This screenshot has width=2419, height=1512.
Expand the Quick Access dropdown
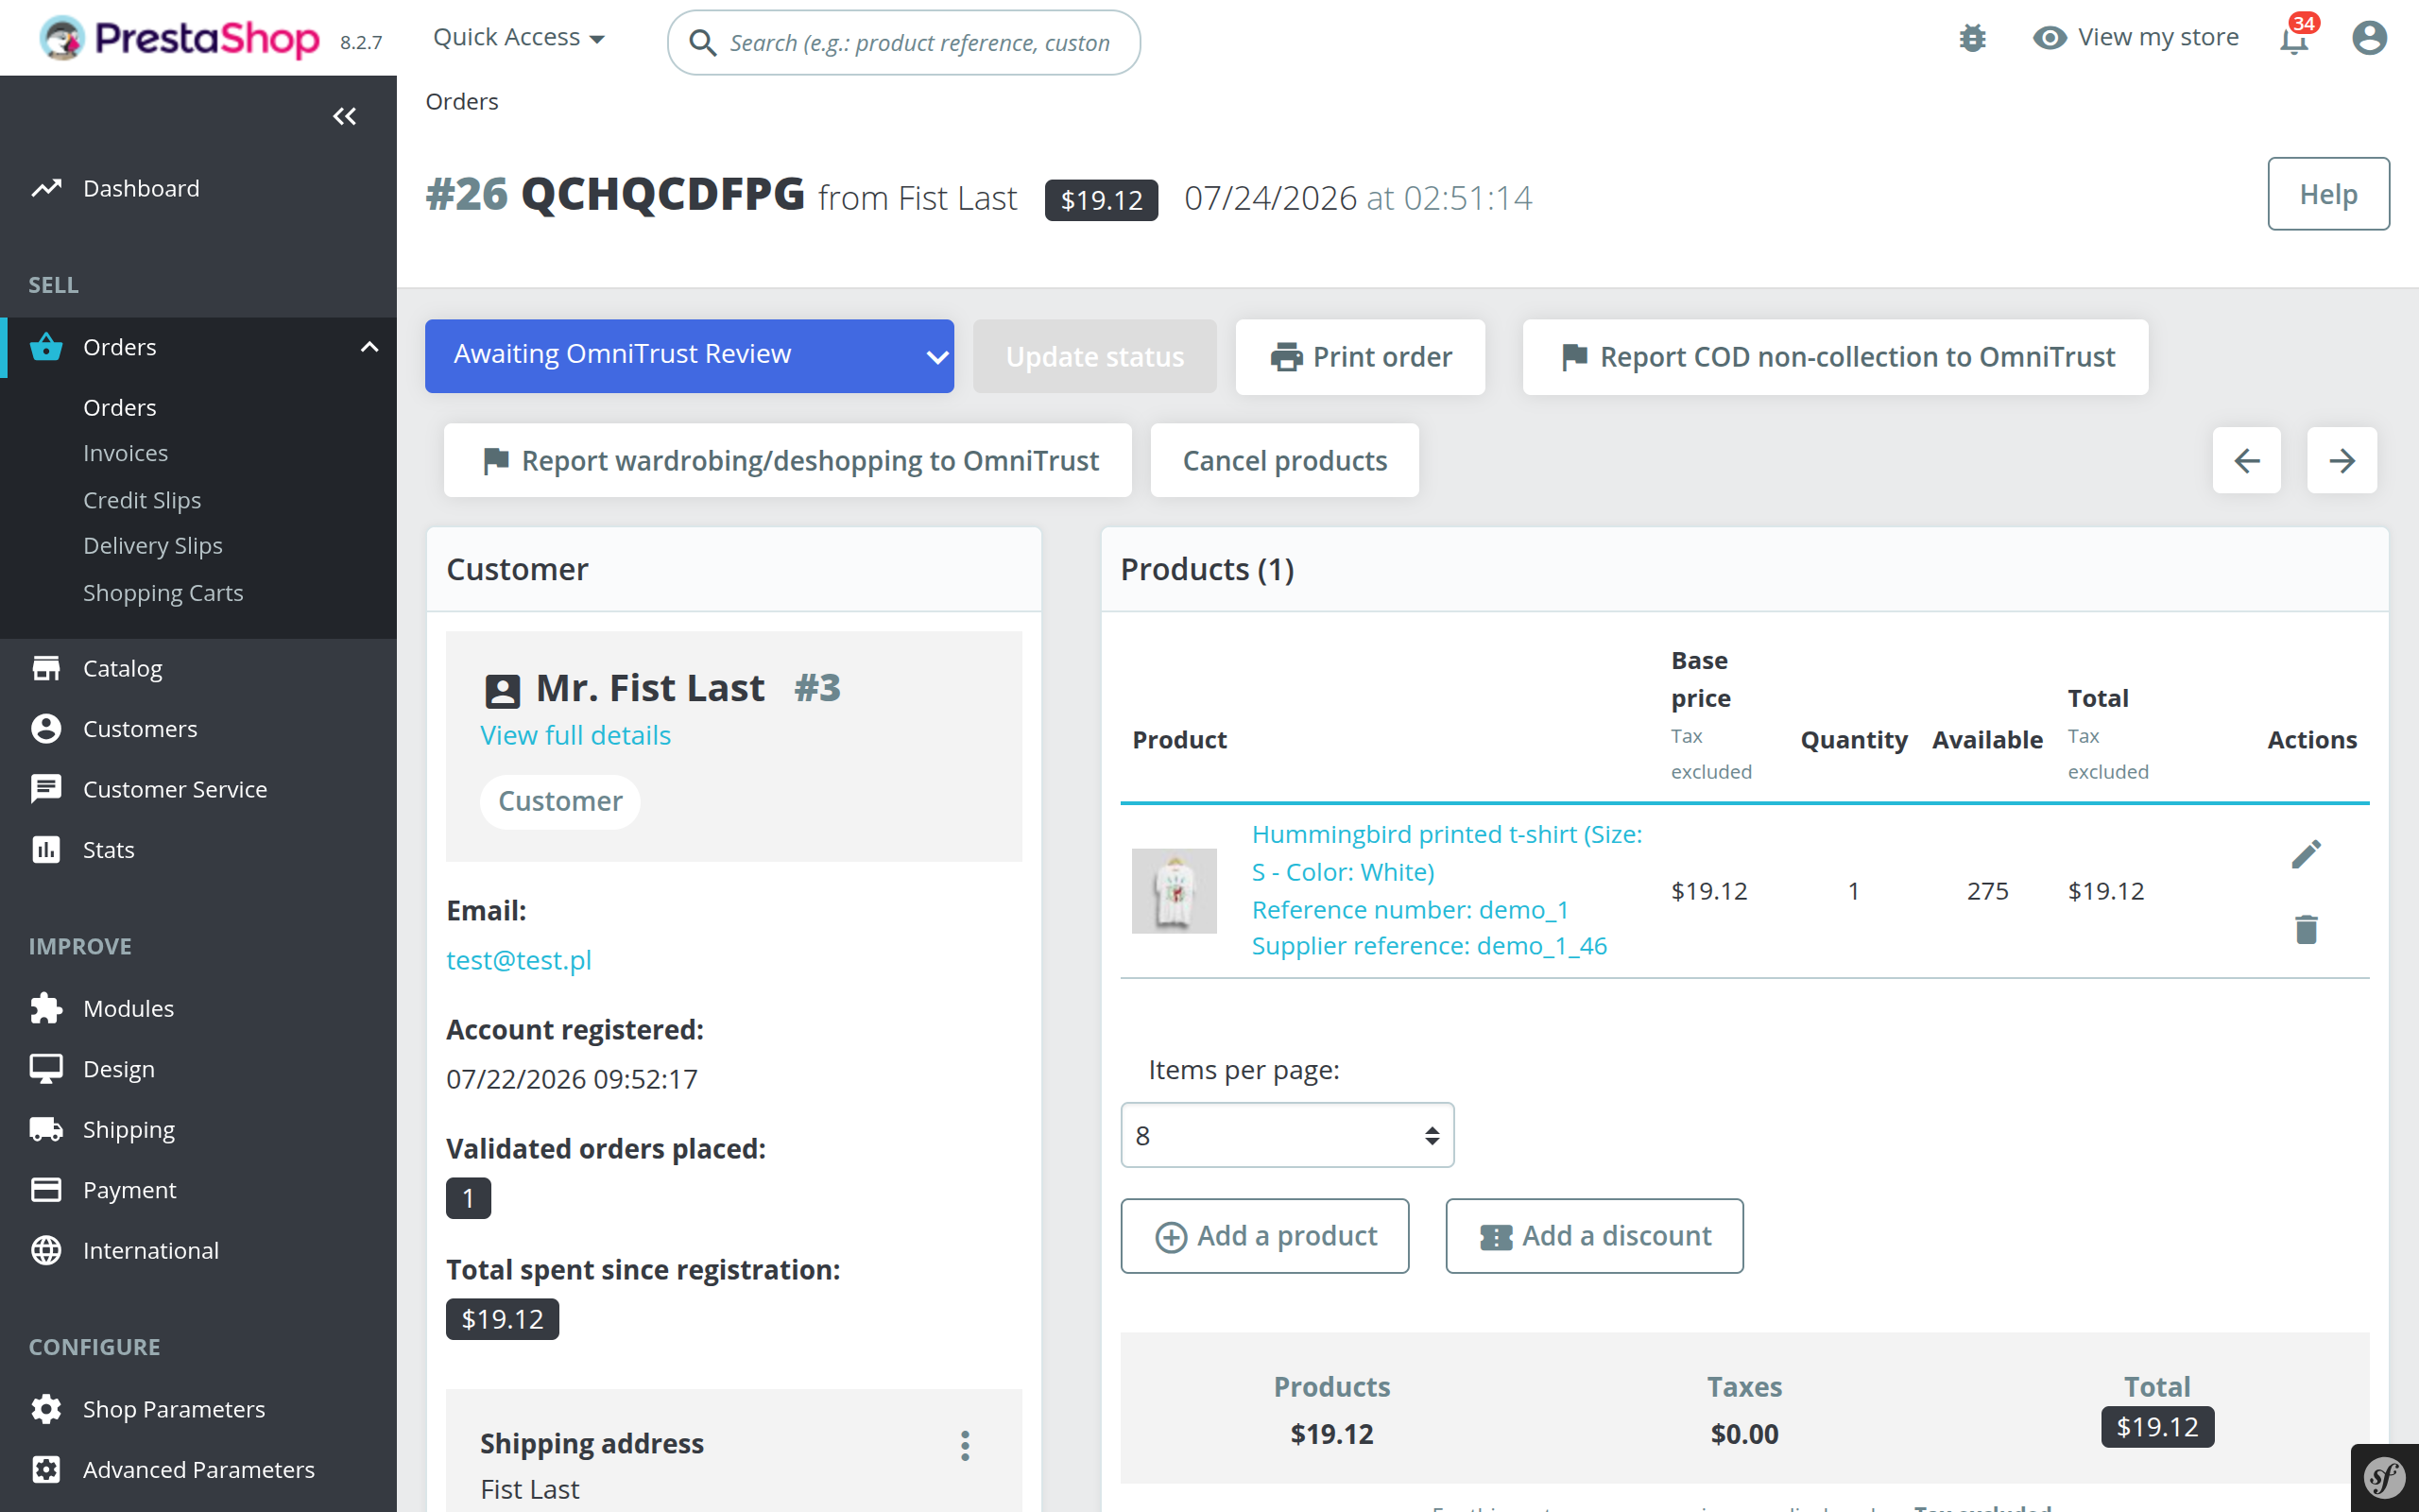click(x=519, y=38)
